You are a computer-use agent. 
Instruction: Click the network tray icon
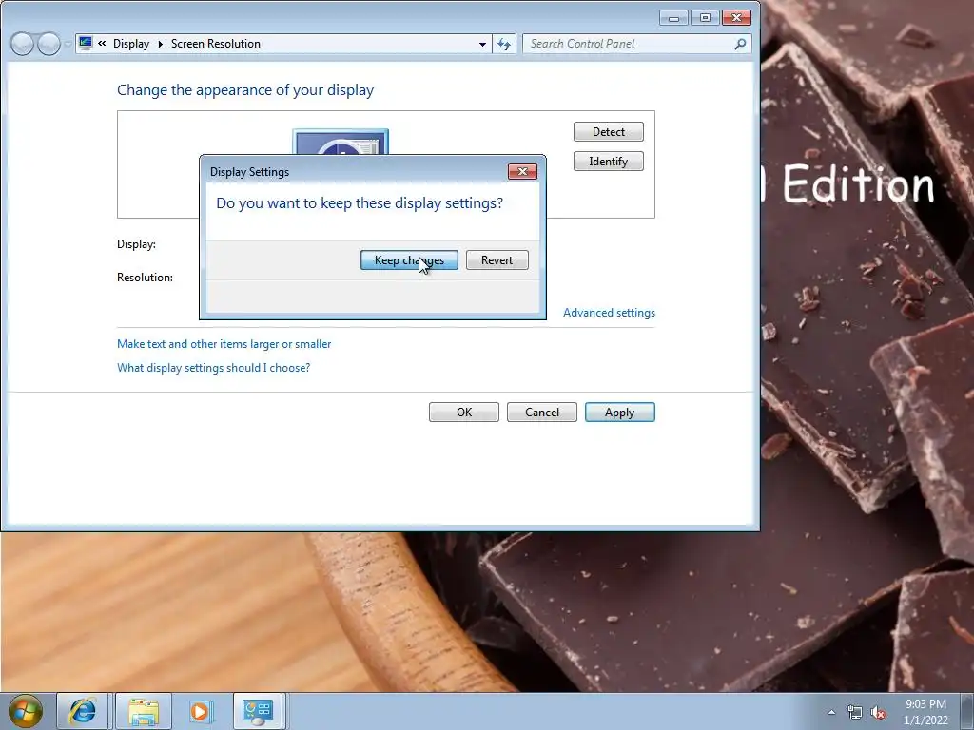tap(855, 712)
